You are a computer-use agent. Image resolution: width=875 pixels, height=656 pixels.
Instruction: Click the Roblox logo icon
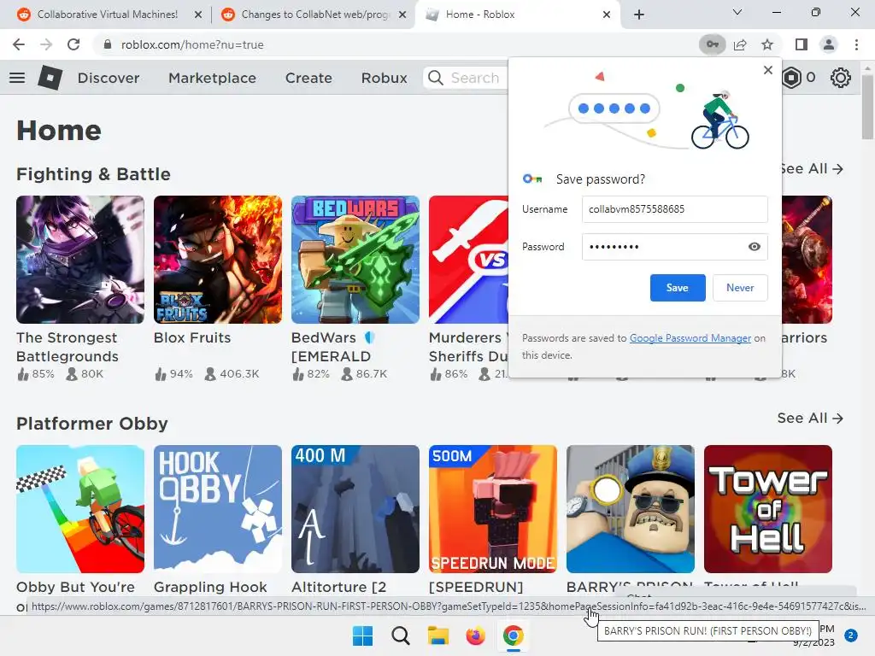point(50,78)
